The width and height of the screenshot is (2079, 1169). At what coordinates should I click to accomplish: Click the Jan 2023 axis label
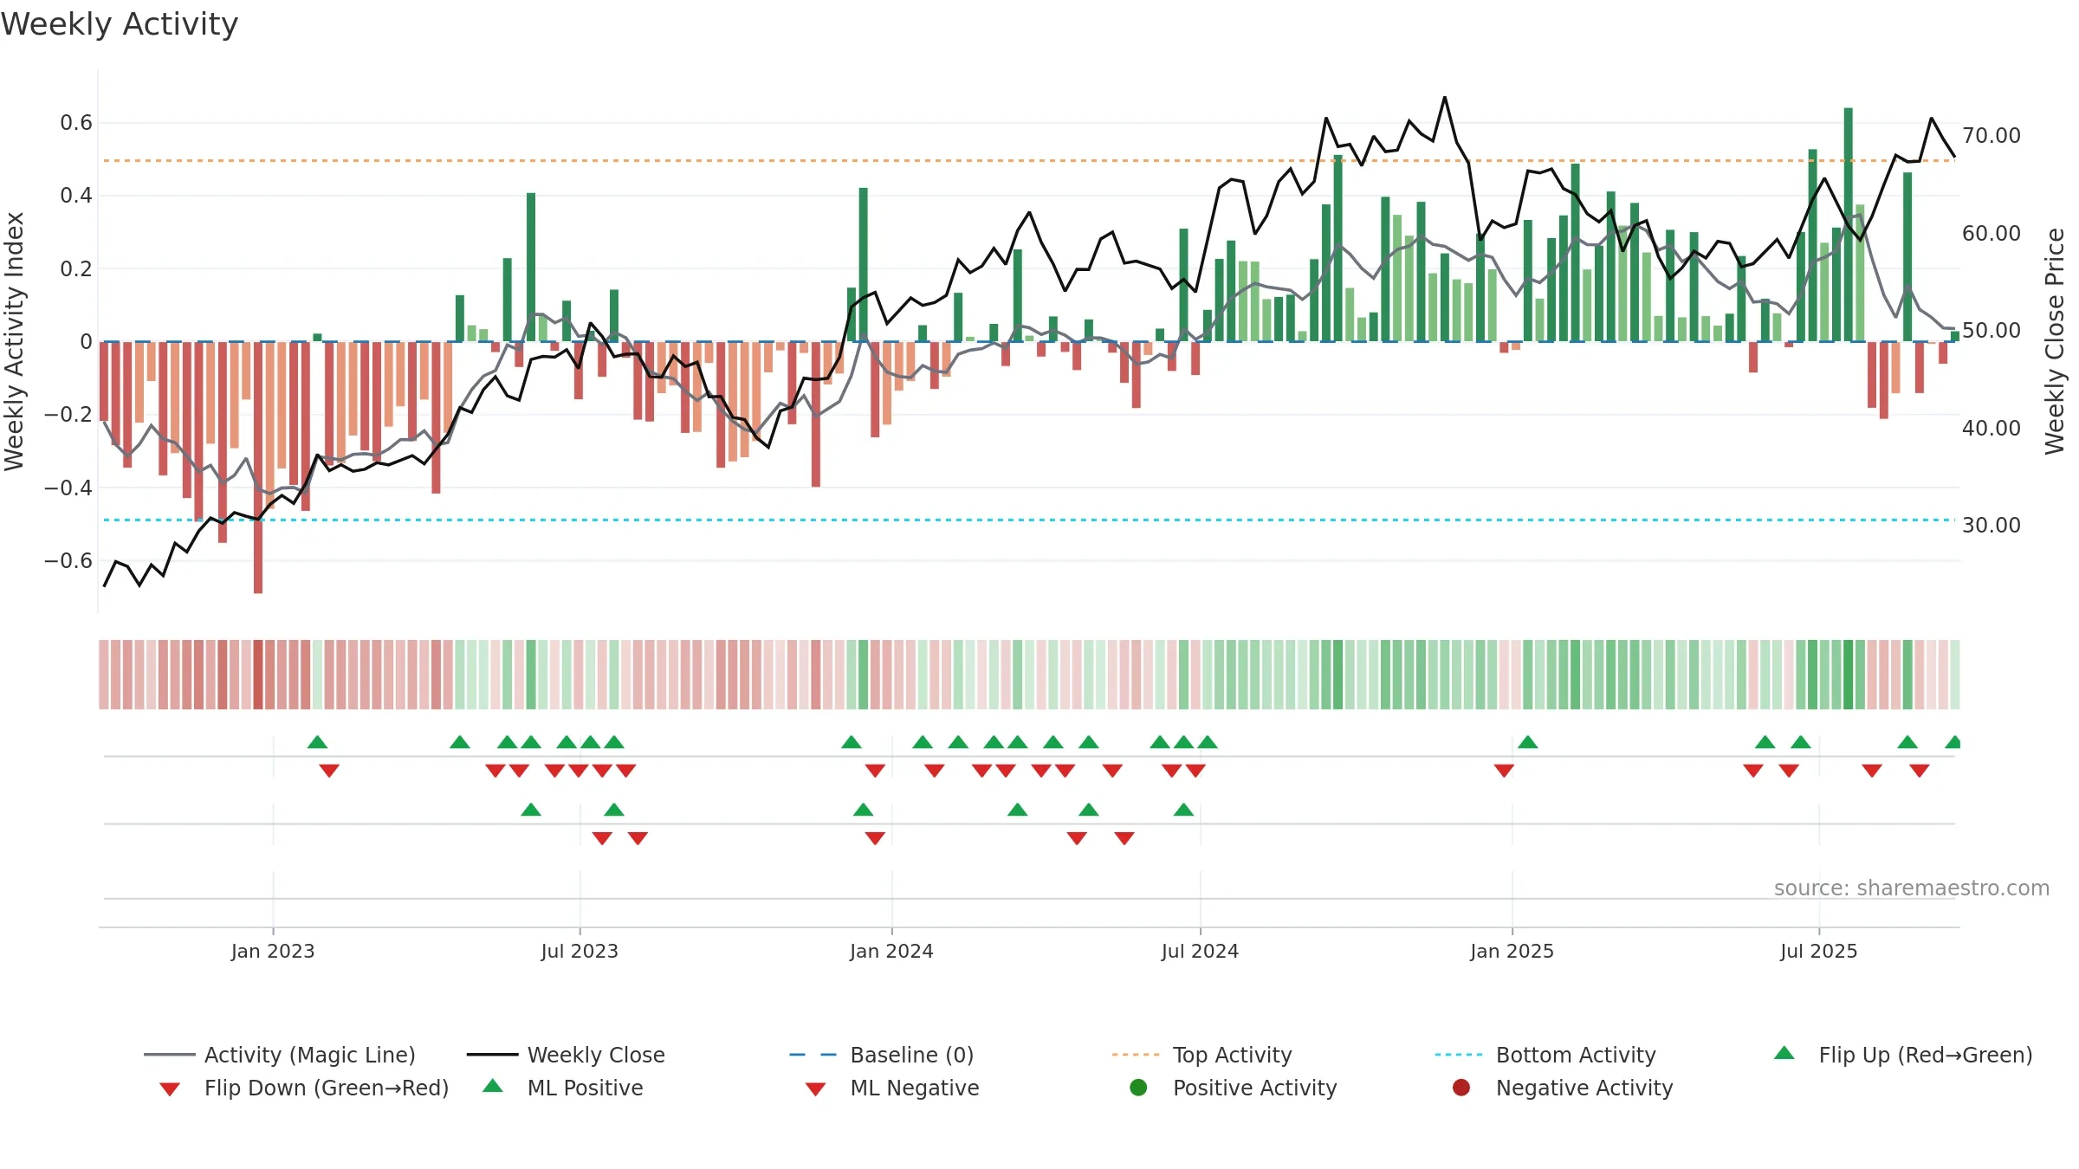pyautogui.click(x=273, y=951)
